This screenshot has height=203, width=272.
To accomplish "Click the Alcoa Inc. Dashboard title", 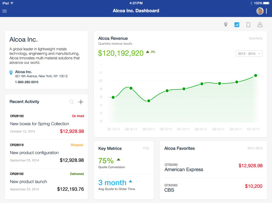I will point(136,11).
